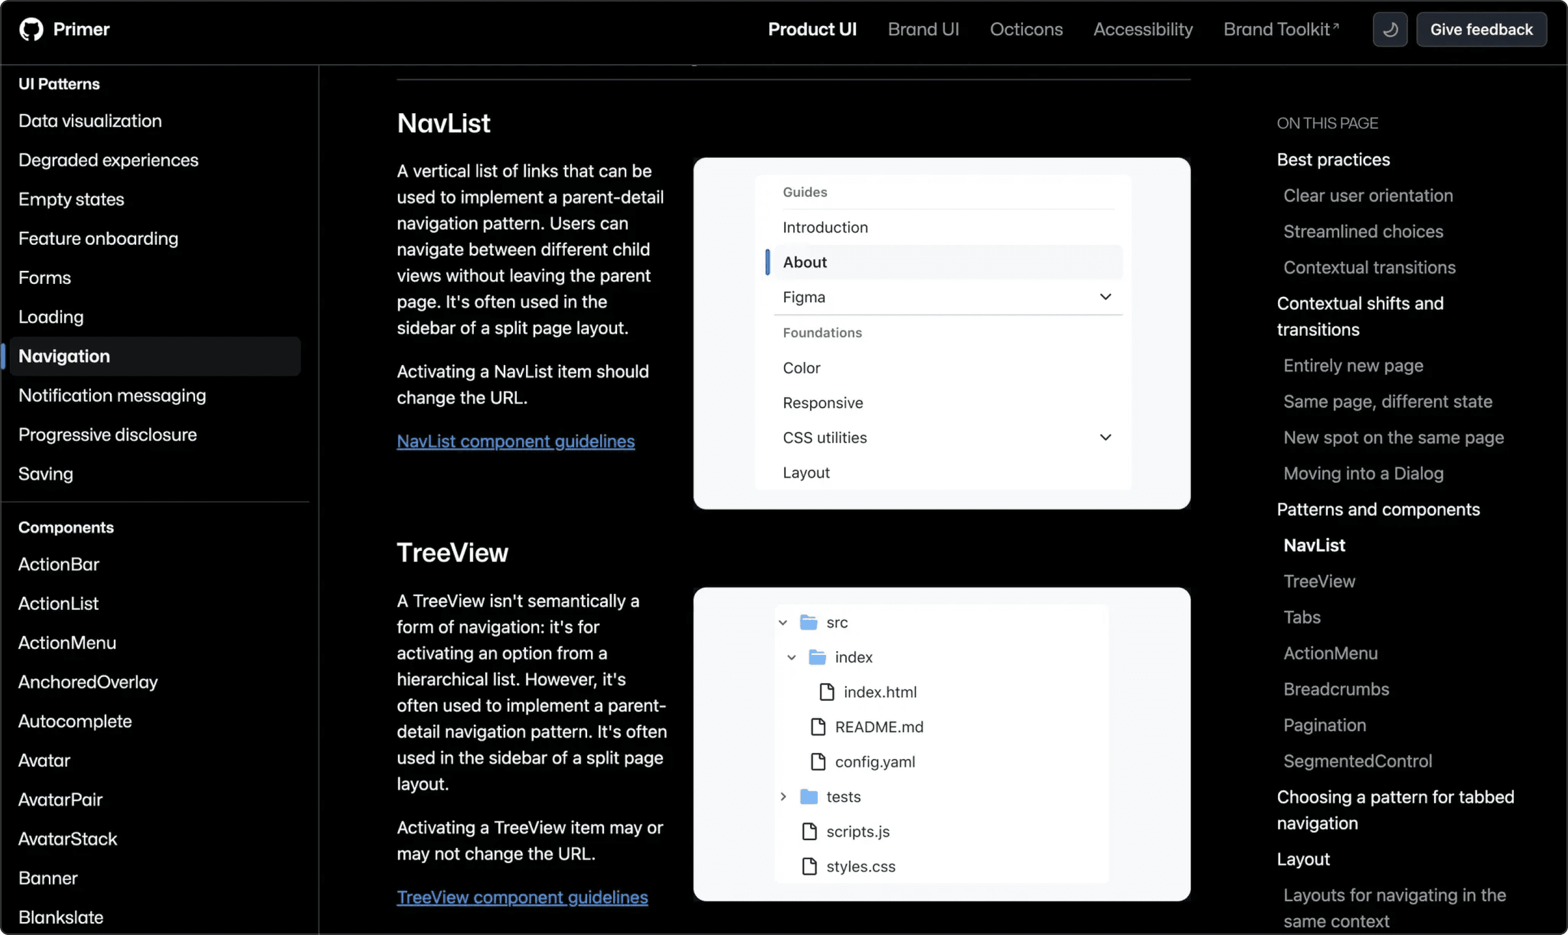Open AnchoredOverlay component page
Viewport: 1568px width, 935px height.
click(88, 683)
